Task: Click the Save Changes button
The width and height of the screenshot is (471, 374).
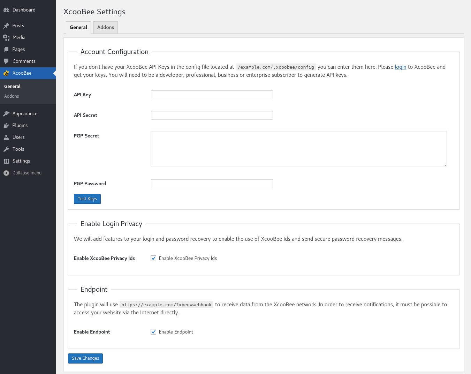Action: [85, 358]
